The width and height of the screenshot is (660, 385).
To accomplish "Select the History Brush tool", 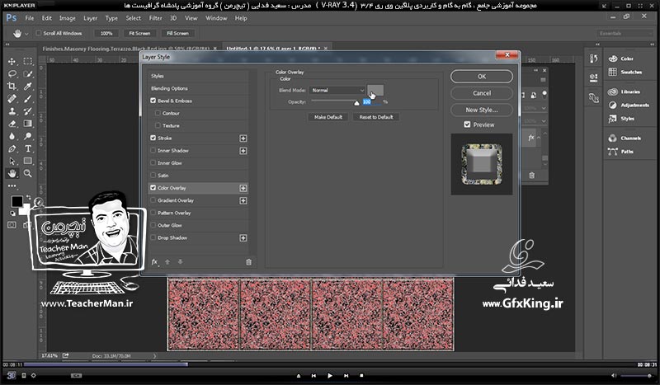I will pos(28,111).
